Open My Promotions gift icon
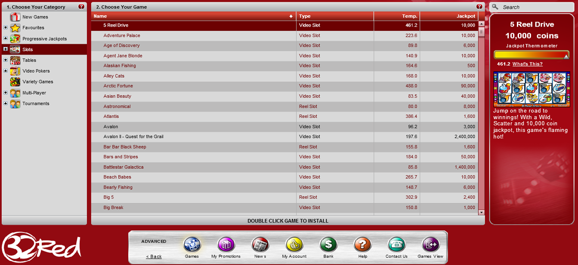 click(x=226, y=244)
